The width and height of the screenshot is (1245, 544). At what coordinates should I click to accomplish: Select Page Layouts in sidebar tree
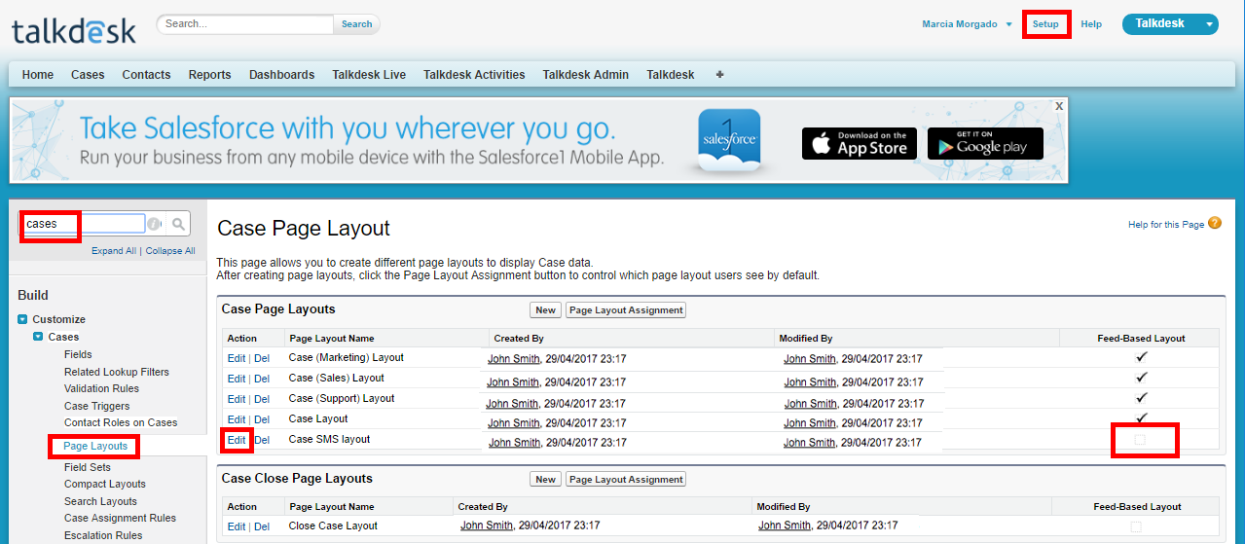pyautogui.click(x=95, y=447)
